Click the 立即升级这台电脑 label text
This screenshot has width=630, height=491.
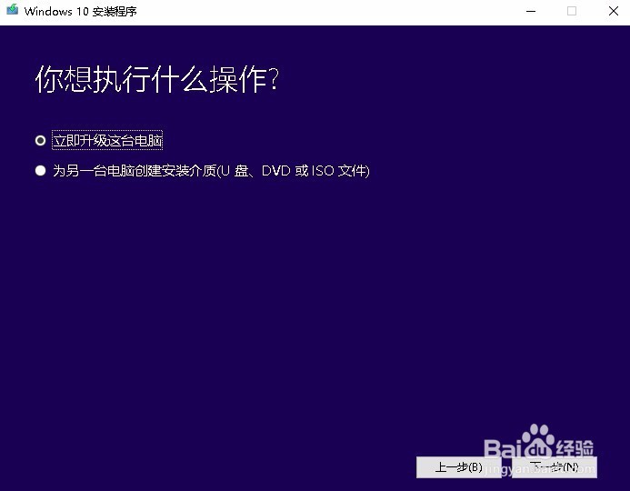tap(107, 141)
